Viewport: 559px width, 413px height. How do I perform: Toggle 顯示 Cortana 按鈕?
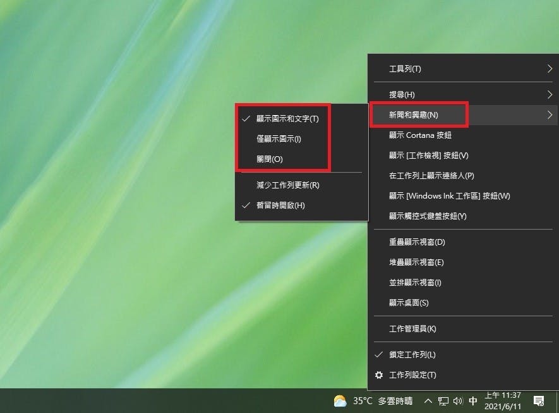coord(463,135)
